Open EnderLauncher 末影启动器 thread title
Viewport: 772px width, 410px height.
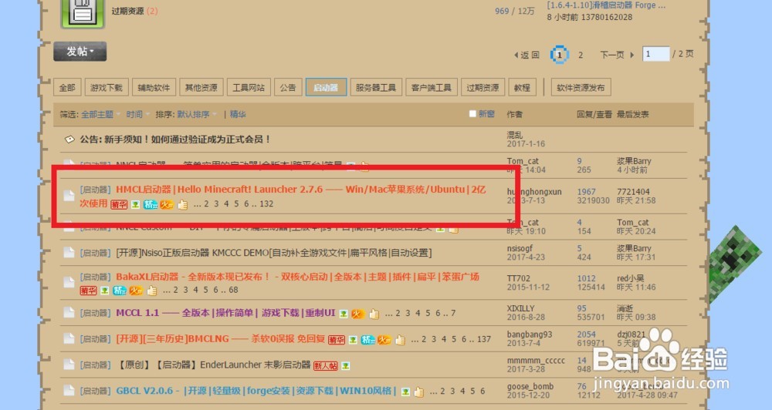point(213,365)
